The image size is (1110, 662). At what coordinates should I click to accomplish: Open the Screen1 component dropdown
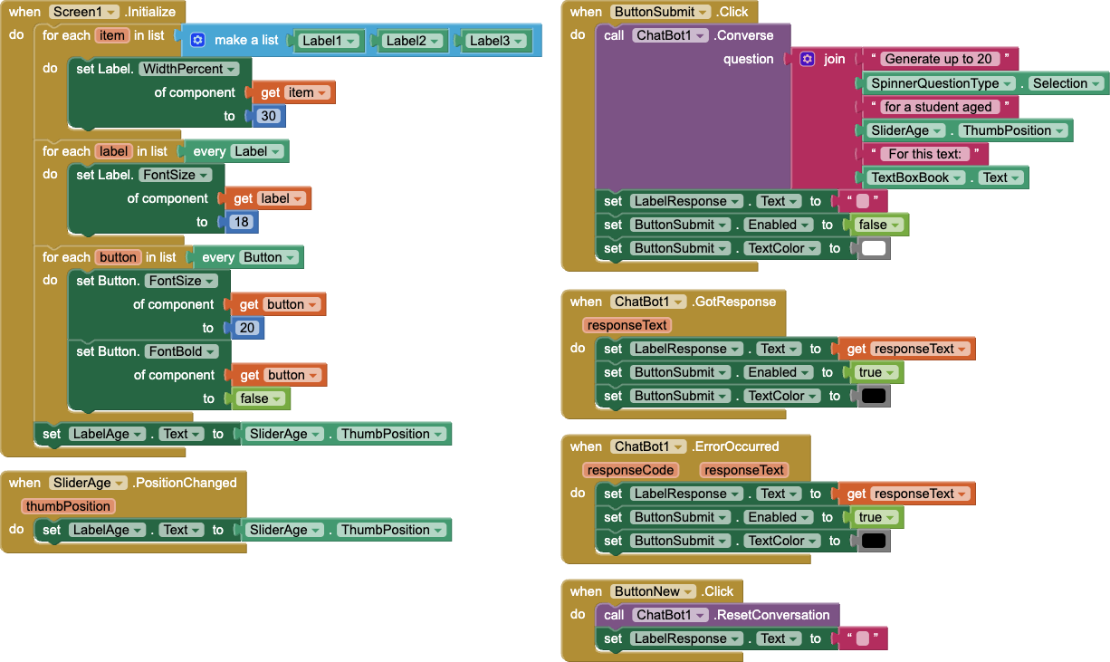85,12
